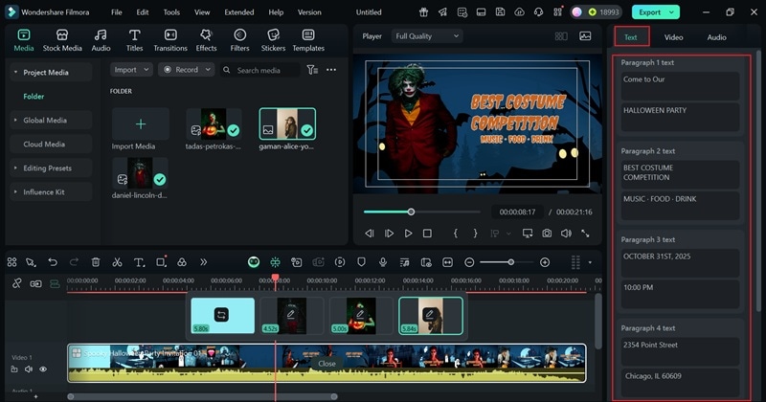Edit the HALLOWEEN PARTY text field
This screenshot has height=402, width=766.
(680, 117)
